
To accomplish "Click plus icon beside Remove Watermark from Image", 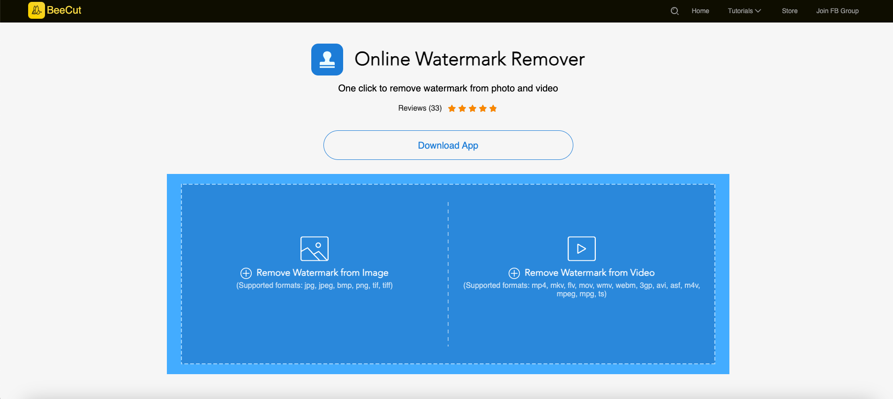I will (x=246, y=273).
